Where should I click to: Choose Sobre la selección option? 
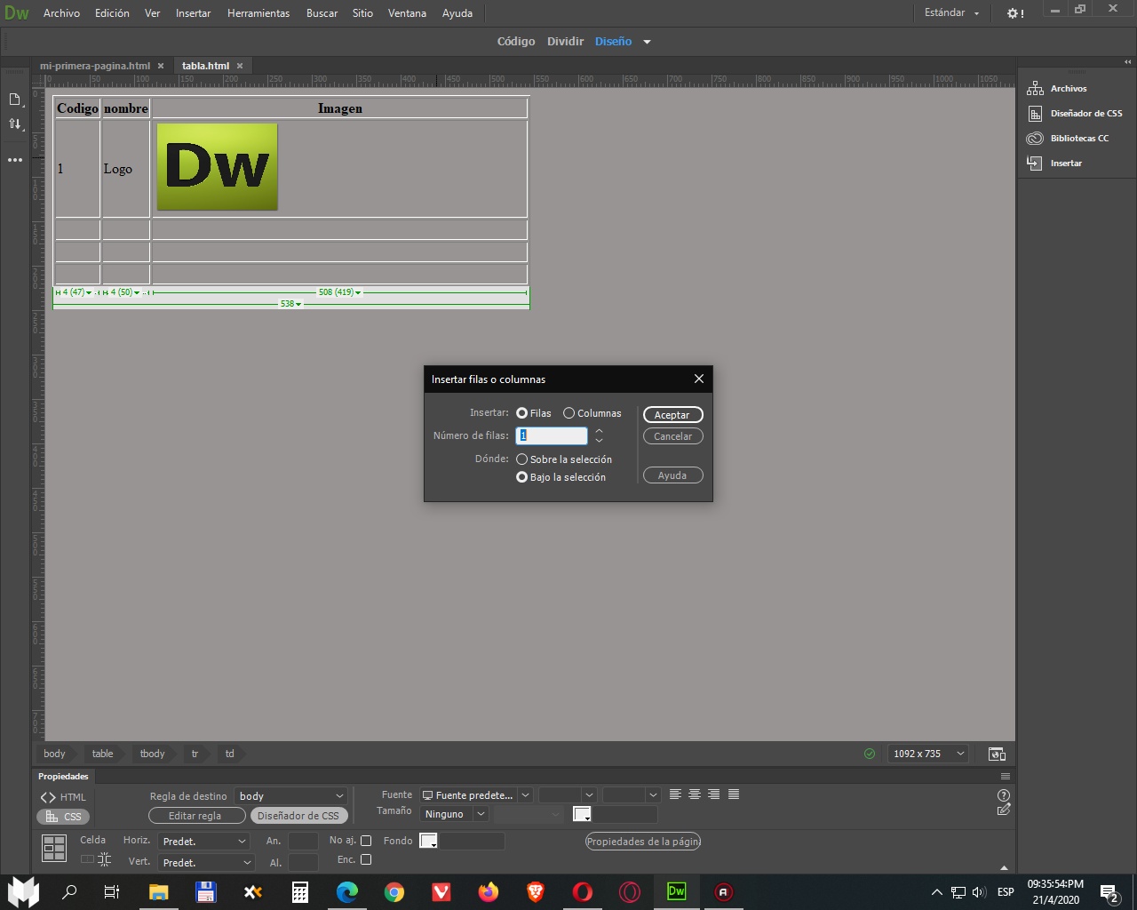521,459
